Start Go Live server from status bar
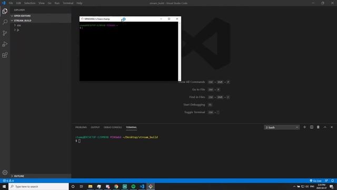The width and height of the screenshot is (337, 190). (316, 180)
